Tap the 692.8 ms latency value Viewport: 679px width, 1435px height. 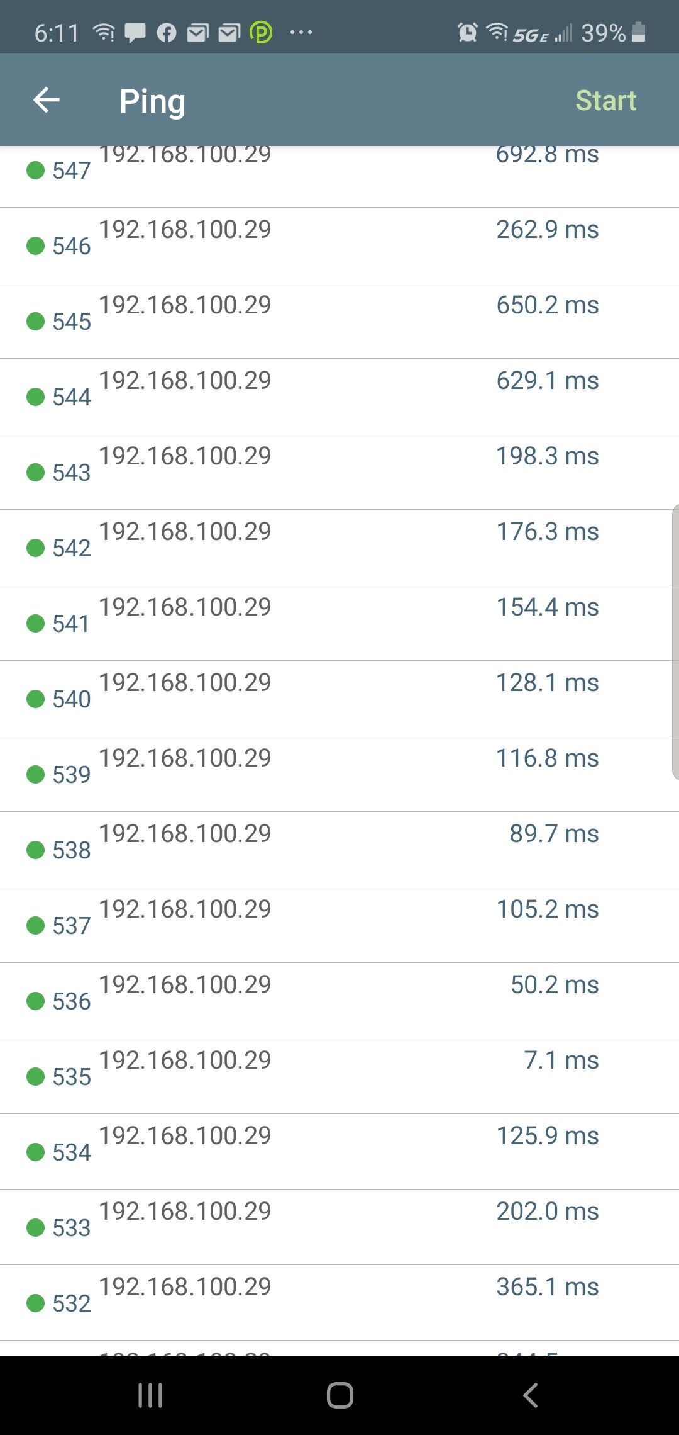click(x=546, y=155)
